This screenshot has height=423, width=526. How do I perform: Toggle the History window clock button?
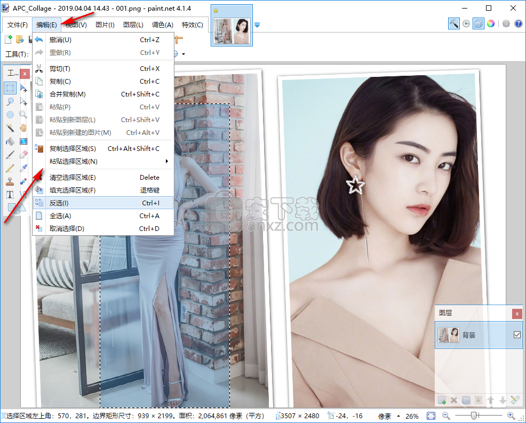click(466, 23)
